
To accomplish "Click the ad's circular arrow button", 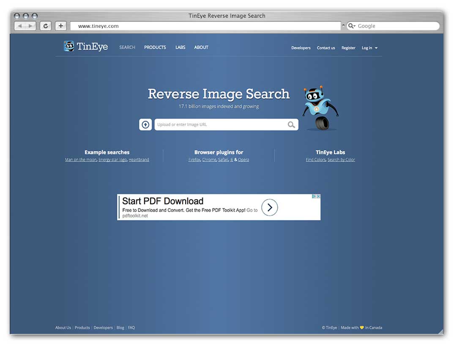I will click(x=269, y=207).
